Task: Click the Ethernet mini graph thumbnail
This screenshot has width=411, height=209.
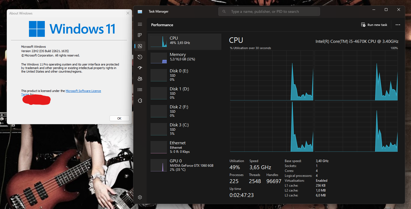Action: [x=159, y=147]
